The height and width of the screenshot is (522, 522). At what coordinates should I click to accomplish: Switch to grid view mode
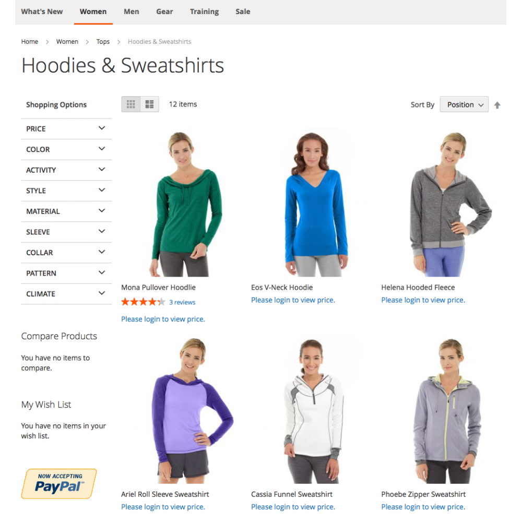pos(131,104)
